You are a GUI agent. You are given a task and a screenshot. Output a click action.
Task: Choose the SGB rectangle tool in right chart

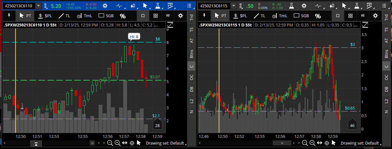click(301, 16)
